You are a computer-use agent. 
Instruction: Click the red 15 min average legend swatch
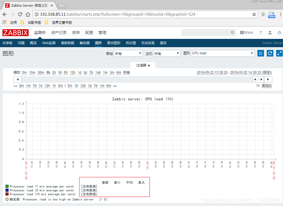[x=7, y=194]
